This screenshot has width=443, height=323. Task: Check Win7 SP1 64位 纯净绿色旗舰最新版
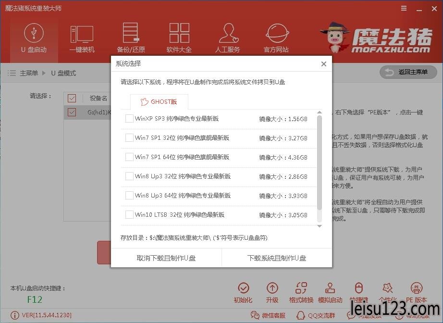129,157
